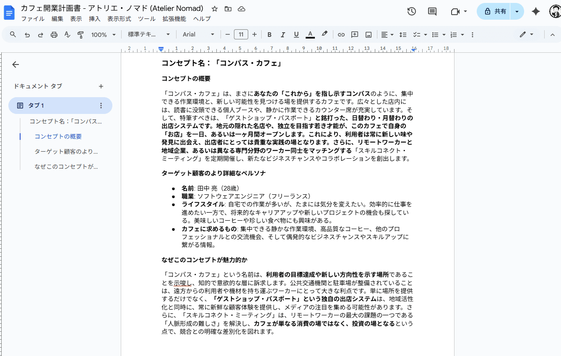Open text alignment dropdown
Screen dimensions: 561x356
coord(387,34)
